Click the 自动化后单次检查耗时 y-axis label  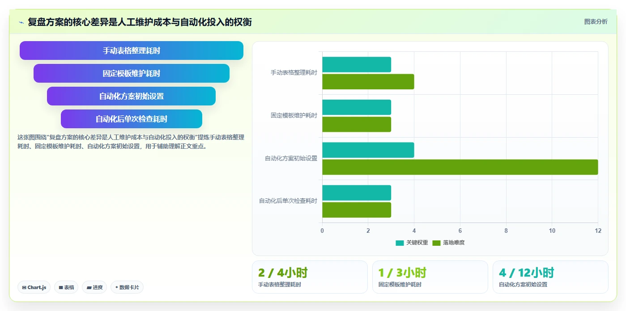coord(288,201)
